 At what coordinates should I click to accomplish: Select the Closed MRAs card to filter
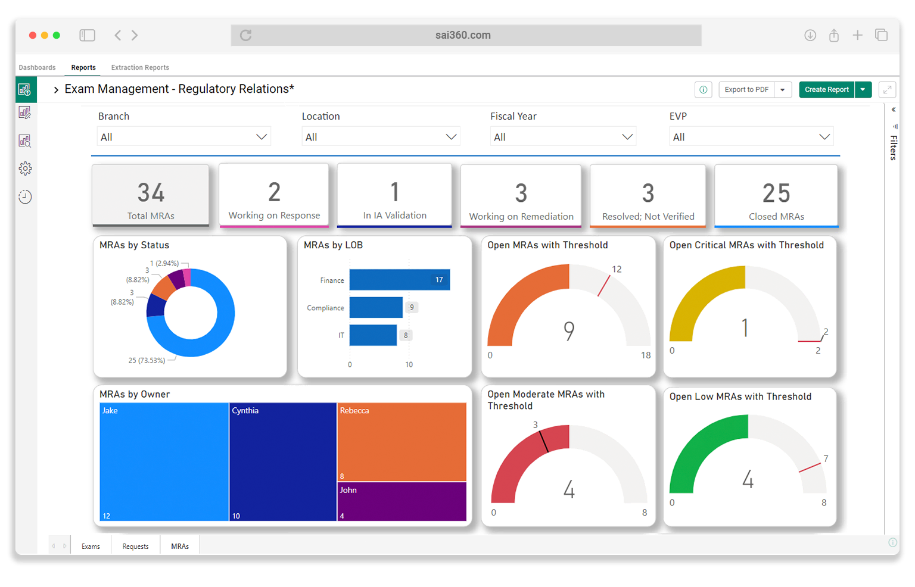point(776,196)
